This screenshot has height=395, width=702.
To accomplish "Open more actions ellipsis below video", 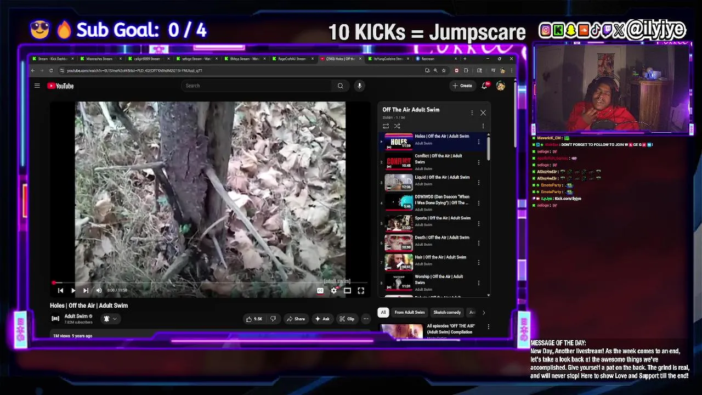I will (366, 319).
